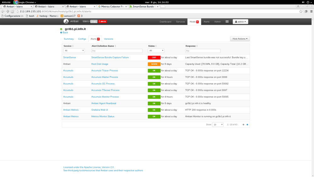Click the system power icon
The height and width of the screenshot is (177, 314).
tap(308, 2)
